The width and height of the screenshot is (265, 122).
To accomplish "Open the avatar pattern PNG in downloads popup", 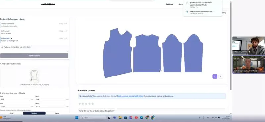I will [x=201, y=12].
